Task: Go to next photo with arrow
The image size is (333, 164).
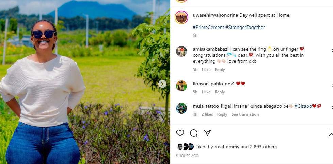Action: [x=162, y=84]
